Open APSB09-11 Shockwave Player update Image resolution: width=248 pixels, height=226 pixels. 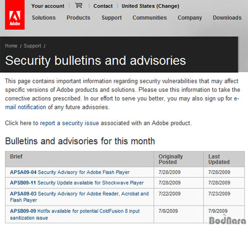coord(77,183)
